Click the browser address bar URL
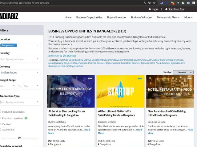Screen dimensions: 197x147 coord(25,3)
